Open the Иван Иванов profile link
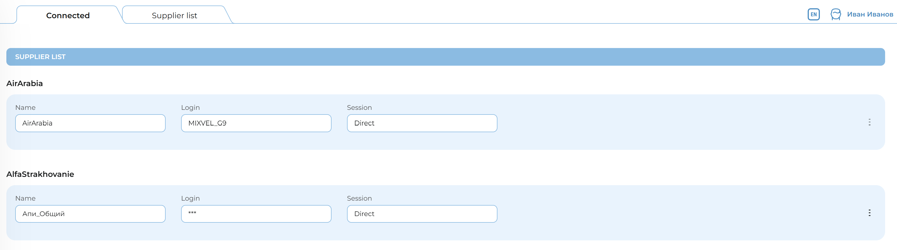Image resolution: width=897 pixels, height=250 pixels. tap(870, 14)
